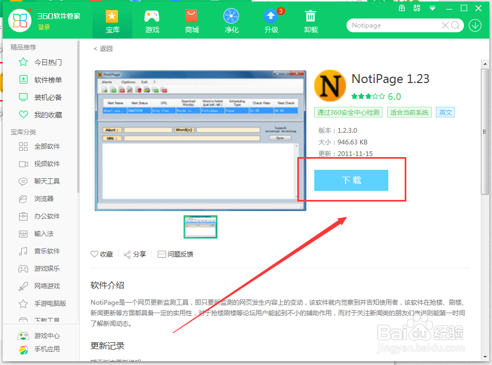
Task: Clear the search box with the X icon
Action: point(445,25)
